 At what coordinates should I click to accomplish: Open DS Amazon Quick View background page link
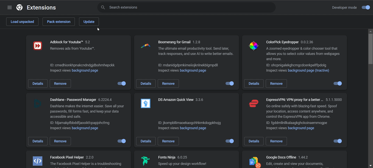coord(193,128)
